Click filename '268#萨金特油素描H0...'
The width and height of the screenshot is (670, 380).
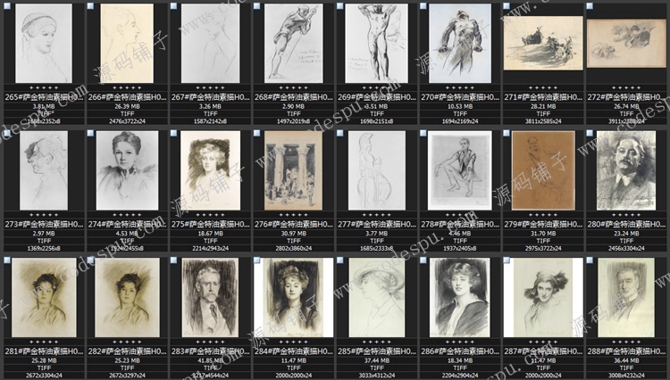(x=294, y=97)
